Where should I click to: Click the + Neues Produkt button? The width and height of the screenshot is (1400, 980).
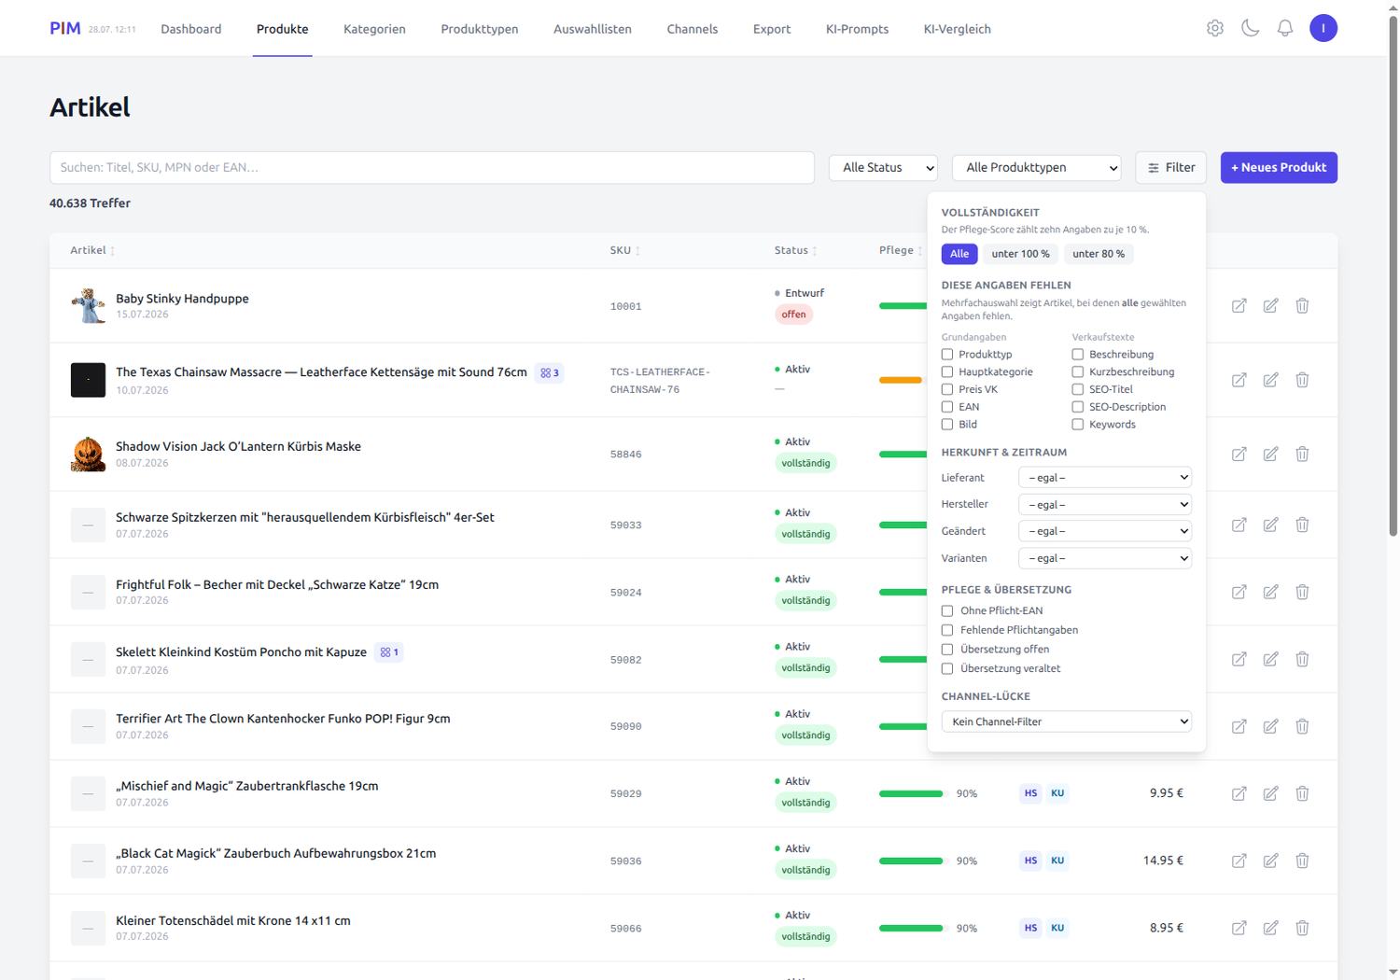coord(1279,168)
